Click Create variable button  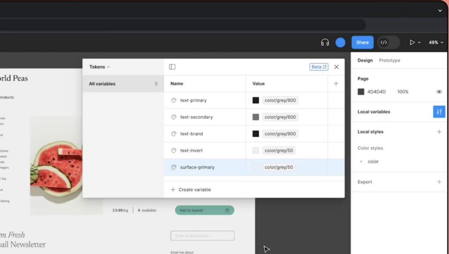point(191,190)
